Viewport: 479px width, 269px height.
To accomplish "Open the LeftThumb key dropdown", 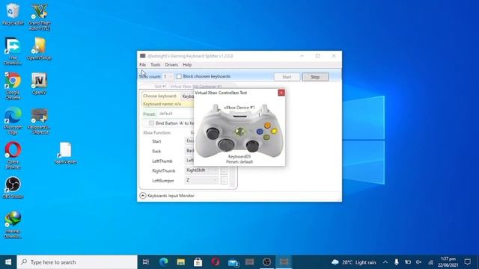I will tap(189, 161).
